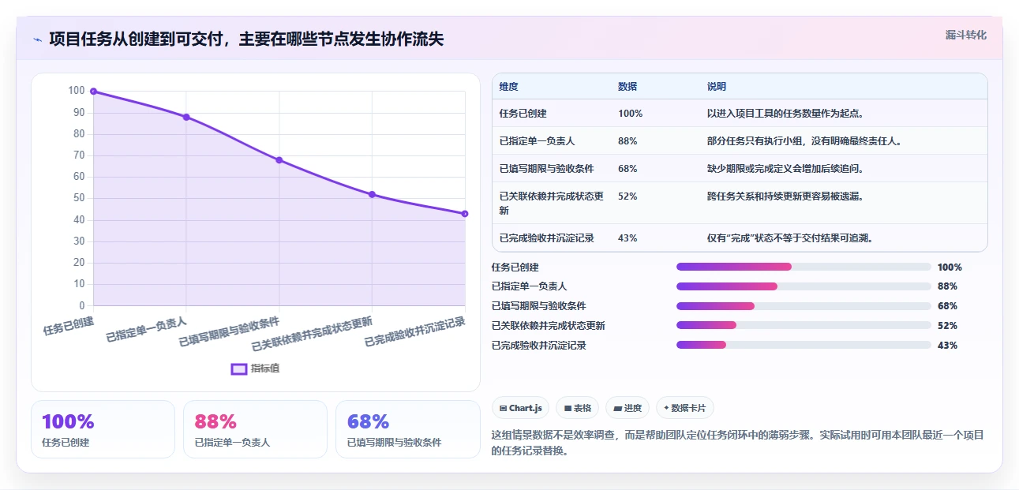1019x490 pixels.
Task: Click the 已填写期限与验收条件 label in the progress list
Action: coord(539,306)
